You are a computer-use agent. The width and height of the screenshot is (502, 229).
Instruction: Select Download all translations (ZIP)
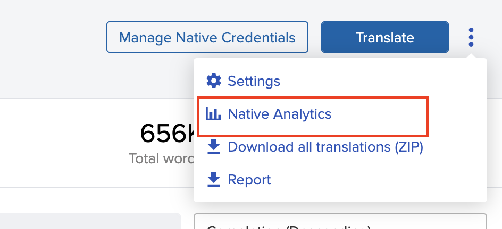coord(325,147)
